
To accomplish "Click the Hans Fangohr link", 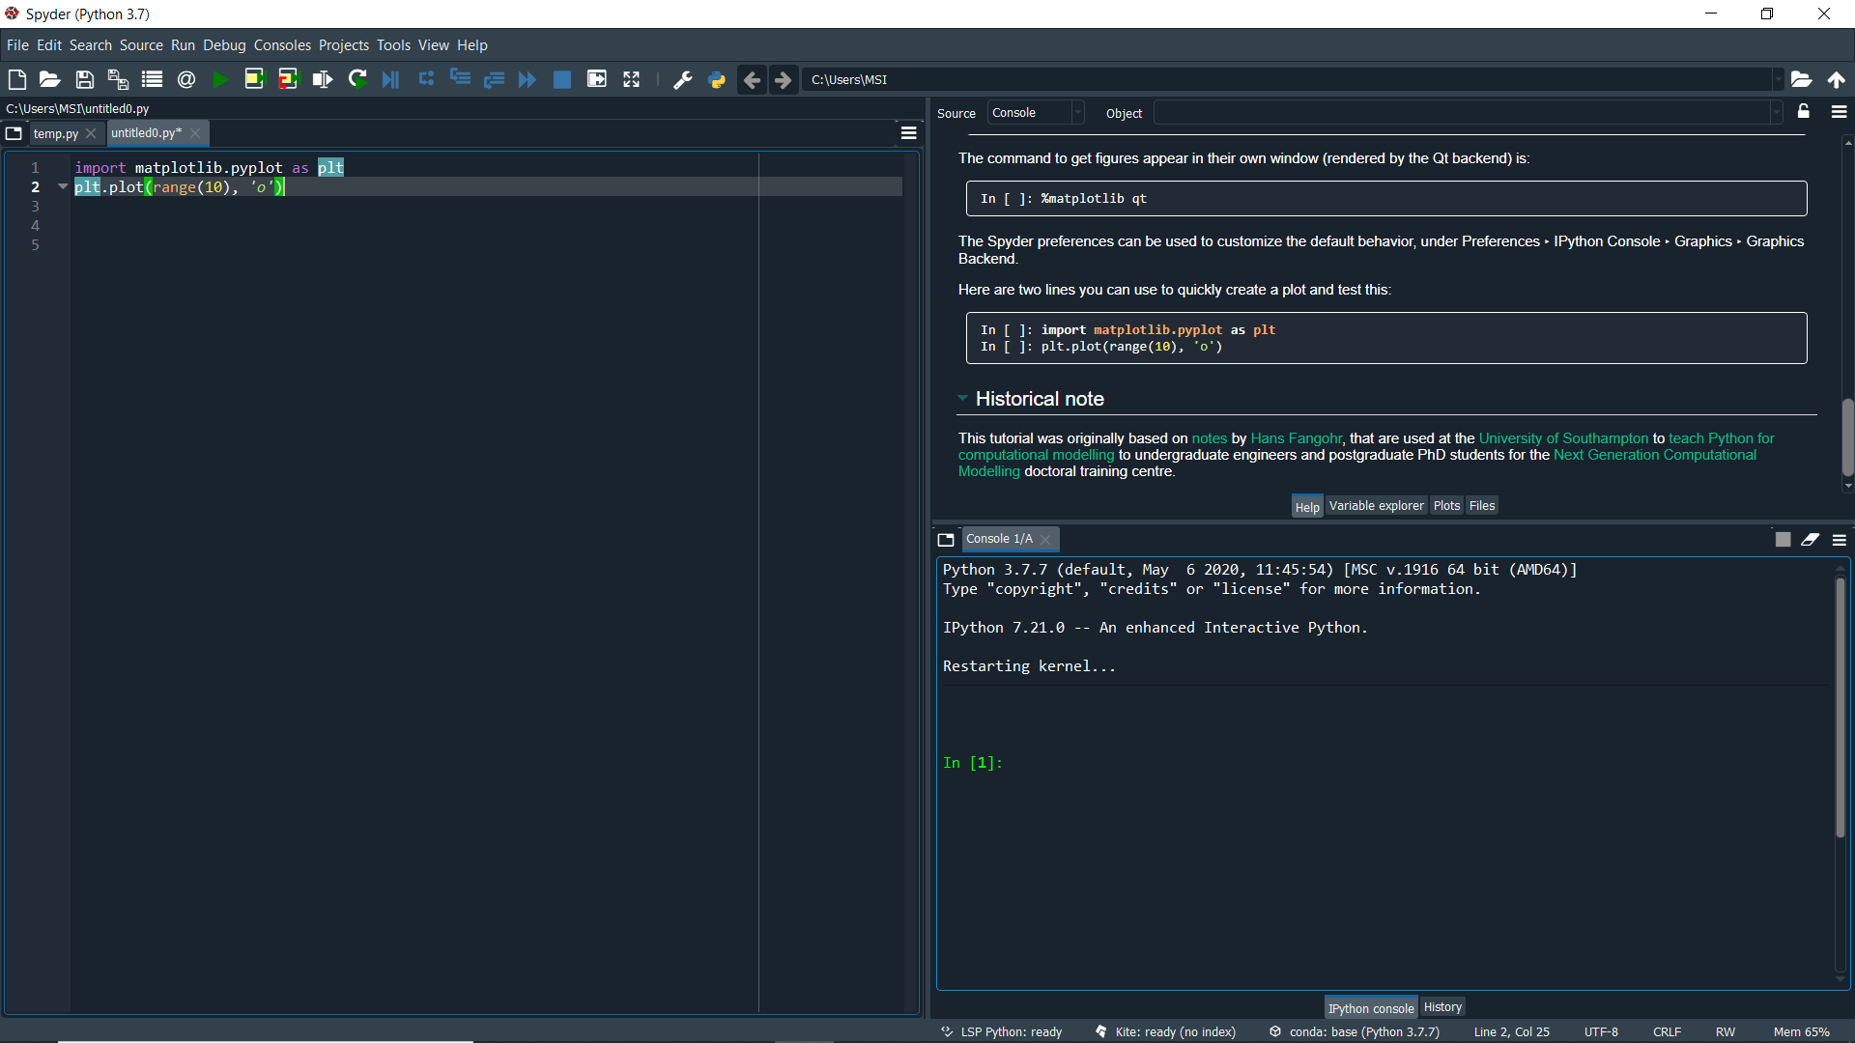I will tap(1296, 438).
